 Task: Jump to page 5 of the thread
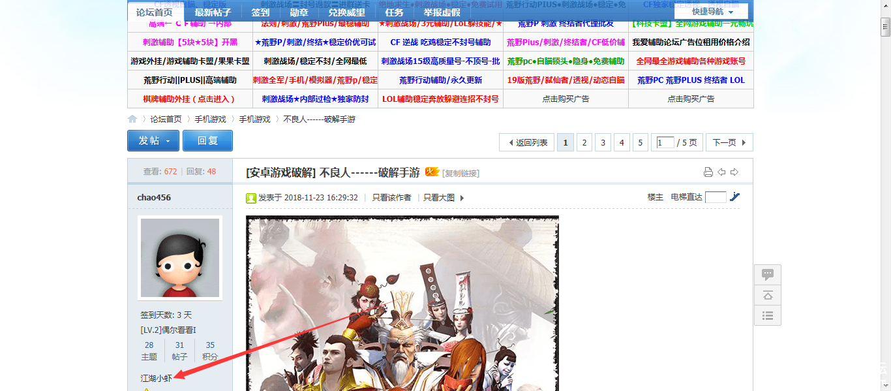641,142
